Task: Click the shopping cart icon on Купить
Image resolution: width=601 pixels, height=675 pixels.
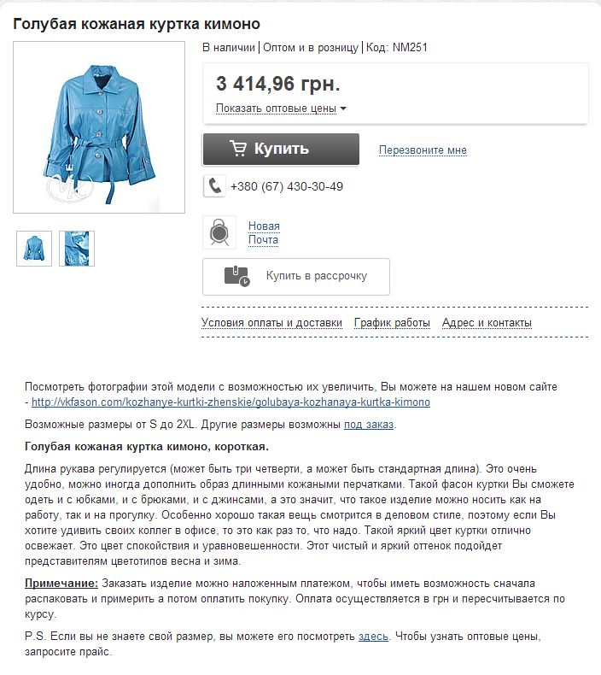Action: (x=238, y=148)
